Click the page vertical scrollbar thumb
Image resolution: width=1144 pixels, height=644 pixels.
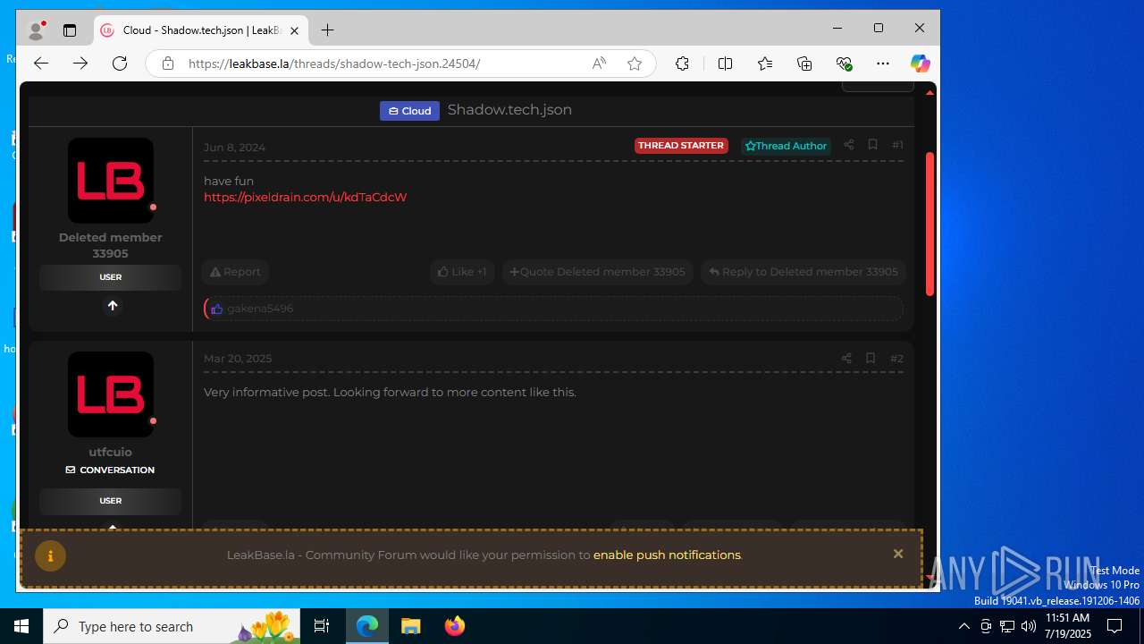929,224
